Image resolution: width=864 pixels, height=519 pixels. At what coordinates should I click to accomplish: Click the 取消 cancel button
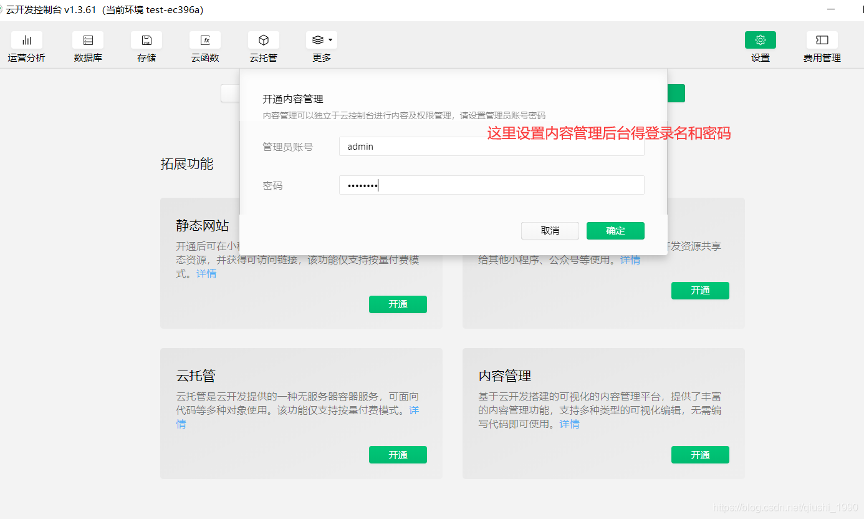pyautogui.click(x=550, y=231)
